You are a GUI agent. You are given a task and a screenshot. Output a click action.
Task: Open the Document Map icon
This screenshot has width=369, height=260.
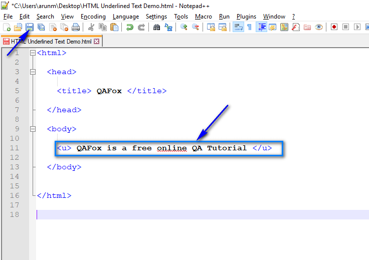pos(284,27)
